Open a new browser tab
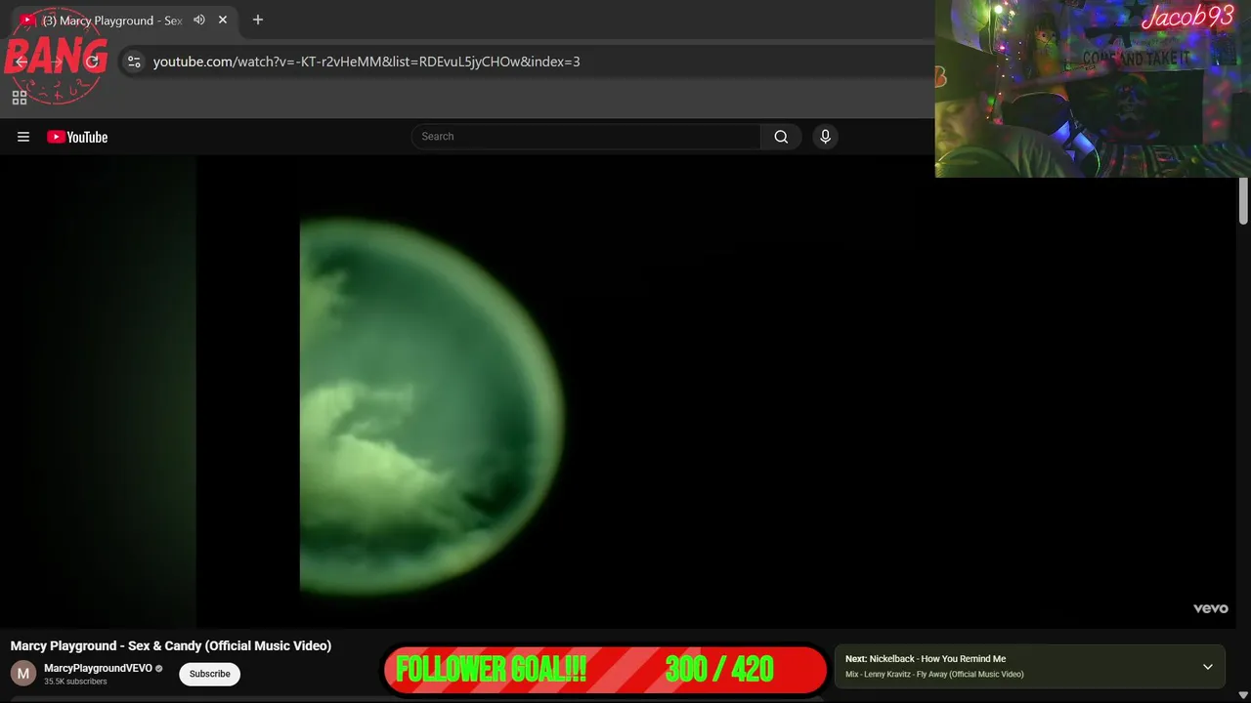The width and height of the screenshot is (1251, 703). point(258,20)
